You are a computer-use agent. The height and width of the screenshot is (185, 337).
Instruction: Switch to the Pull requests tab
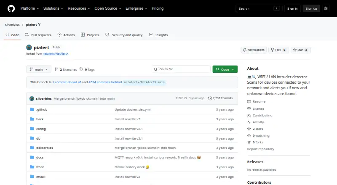38,35
